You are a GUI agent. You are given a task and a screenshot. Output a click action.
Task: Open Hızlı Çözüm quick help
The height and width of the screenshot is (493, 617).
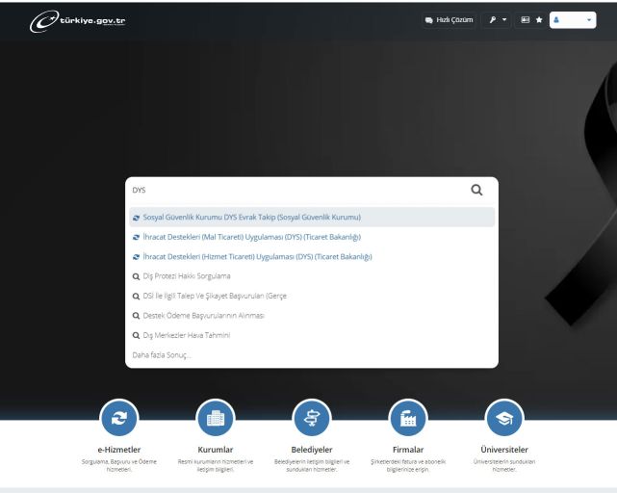[x=449, y=20]
